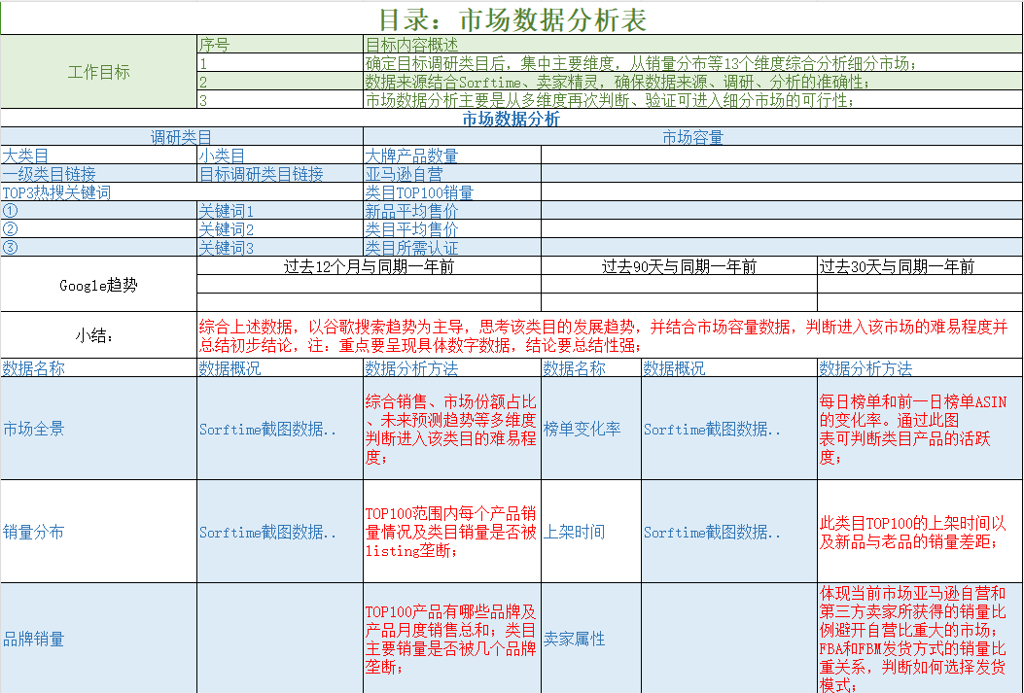1024x693 pixels.
Task: Select '过去30天与同期一年前' header
Action: (920, 265)
